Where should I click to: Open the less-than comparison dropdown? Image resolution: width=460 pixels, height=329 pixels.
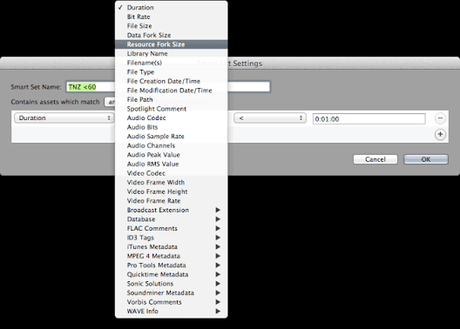(x=270, y=118)
